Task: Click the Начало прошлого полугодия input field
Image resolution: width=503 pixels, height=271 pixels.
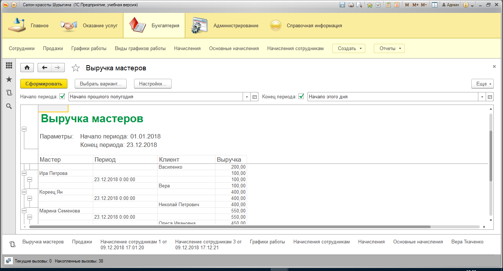Action: [156, 97]
